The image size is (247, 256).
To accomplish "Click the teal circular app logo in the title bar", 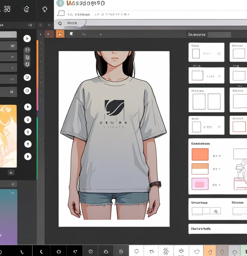I will pyautogui.click(x=60, y=3).
